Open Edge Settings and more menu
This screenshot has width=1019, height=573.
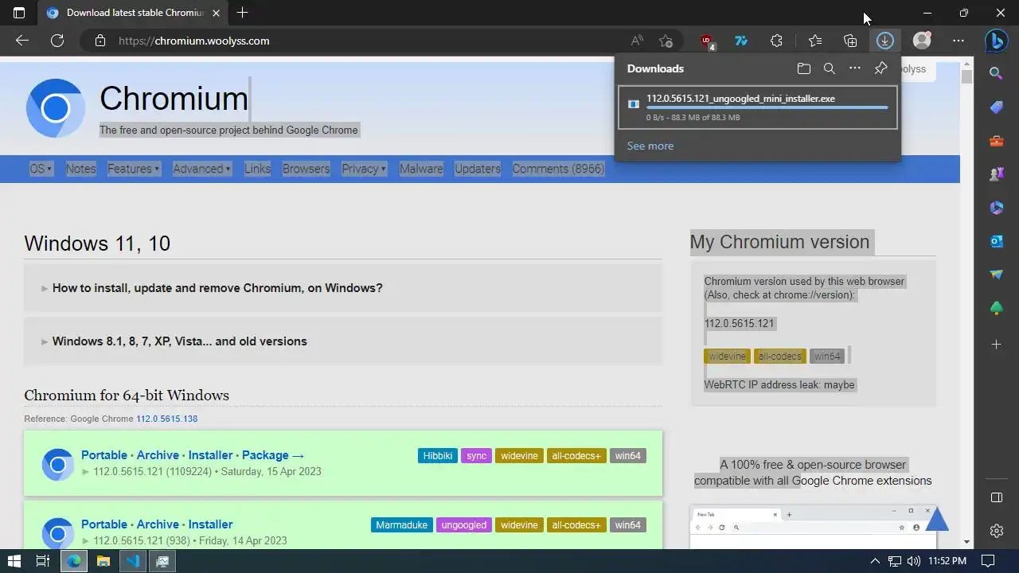958,41
